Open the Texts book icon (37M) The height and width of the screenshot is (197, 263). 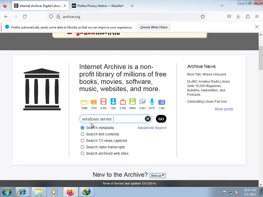point(94,102)
